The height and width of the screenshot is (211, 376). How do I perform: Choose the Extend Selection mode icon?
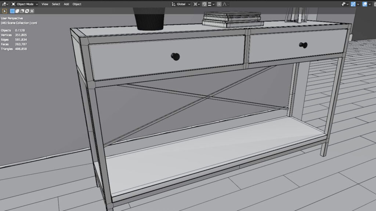coord(17,11)
